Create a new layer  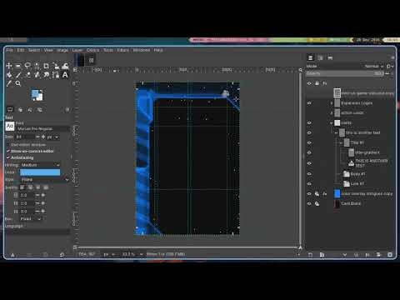(x=310, y=254)
